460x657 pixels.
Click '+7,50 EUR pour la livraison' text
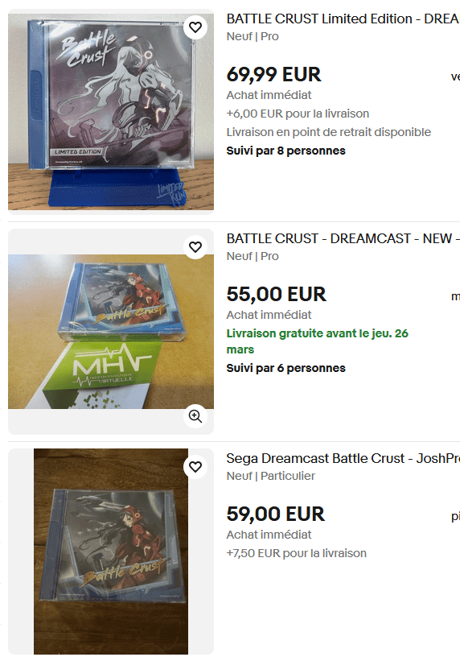coord(296,553)
